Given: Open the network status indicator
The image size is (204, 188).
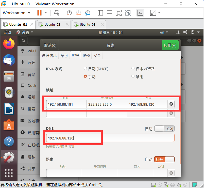Looking at the screenshot, I should (178, 32).
